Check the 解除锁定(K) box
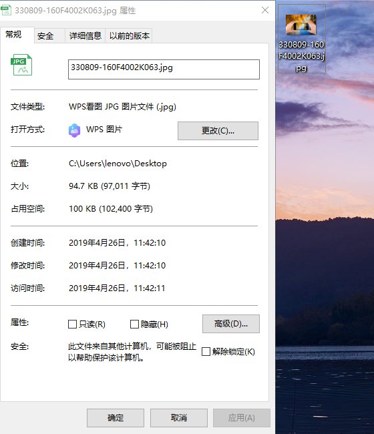Viewport: 374px width, 434px height. (x=206, y=351)
